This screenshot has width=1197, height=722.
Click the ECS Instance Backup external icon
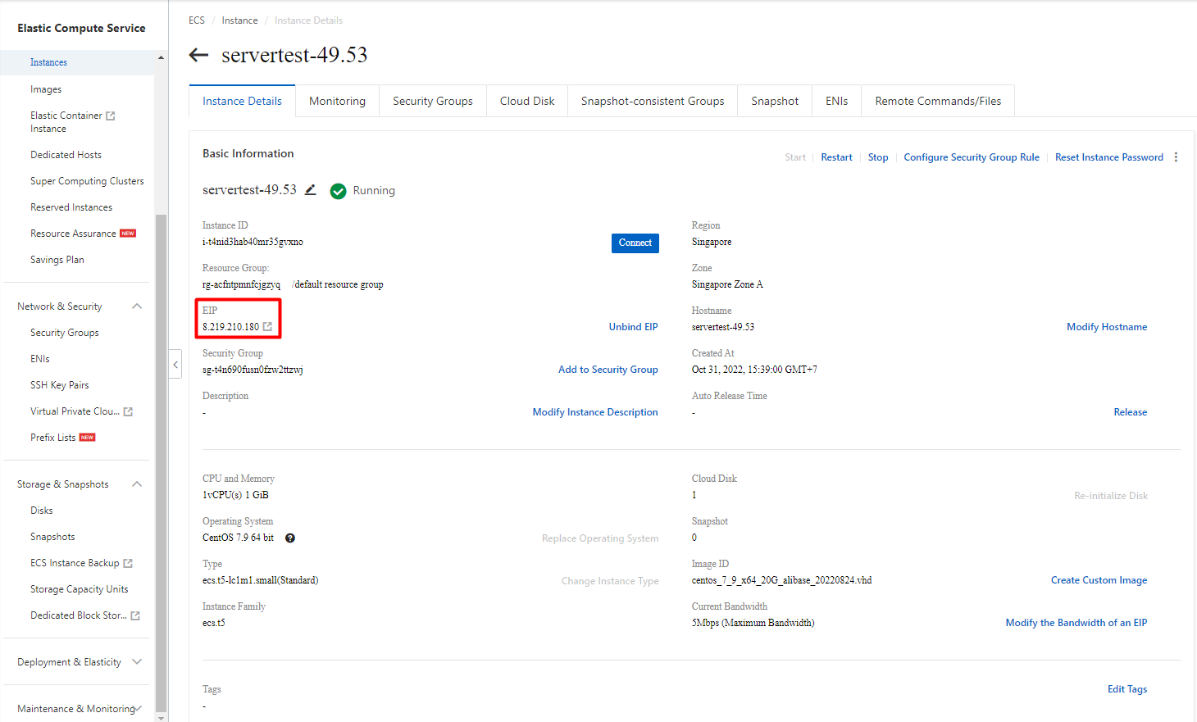point(128,564)
